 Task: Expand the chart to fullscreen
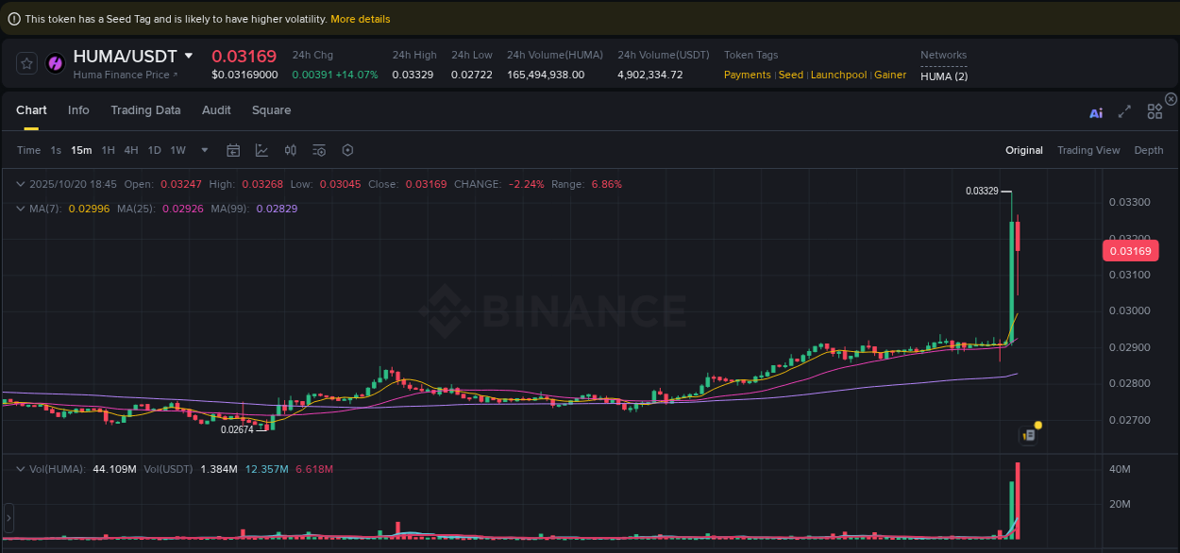[x=1124, y=110]
